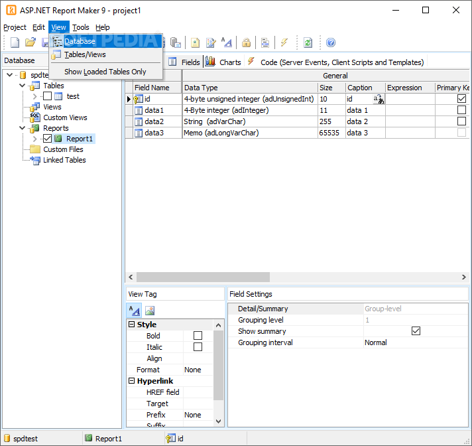Switch to the Code (Server Events) tab

[x=335, y=62]
